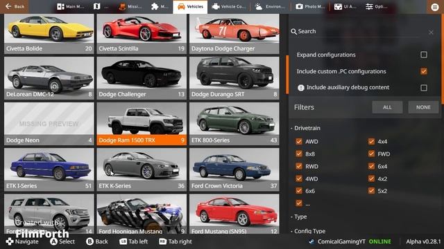Viewport: 444px width, 249px height.
Task: Click the ONLINE status label
Action: point(379,241)
